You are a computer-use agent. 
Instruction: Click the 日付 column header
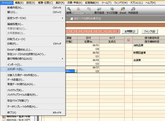(x=88, y=38)
